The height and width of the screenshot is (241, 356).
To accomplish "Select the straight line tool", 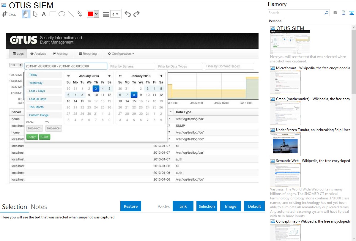I will point(71,14).
